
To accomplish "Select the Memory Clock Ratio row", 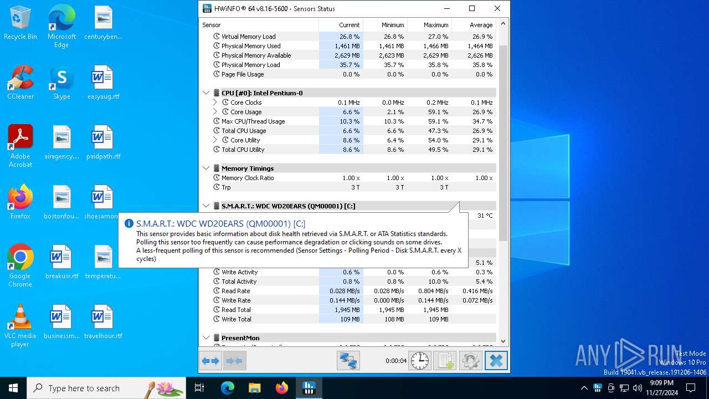I will tap(348, 178).
